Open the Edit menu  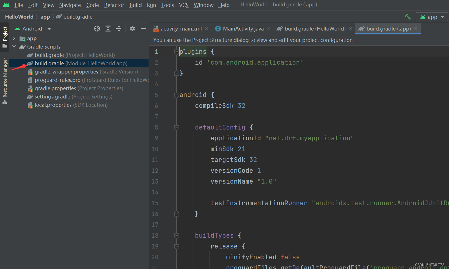pyautogui.click(x=33, y=5)
